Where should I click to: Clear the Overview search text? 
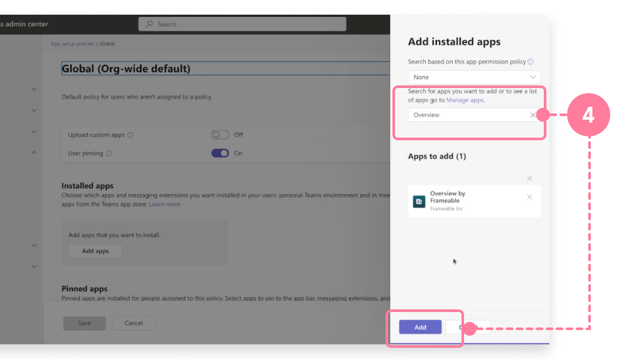click(x=533, y=115)
